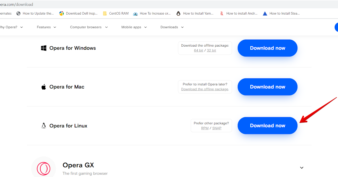This screenshot has width=338, height=177.
Task: Open the 'Download Dell Insp...' bookmark
Action: [79, 13]
